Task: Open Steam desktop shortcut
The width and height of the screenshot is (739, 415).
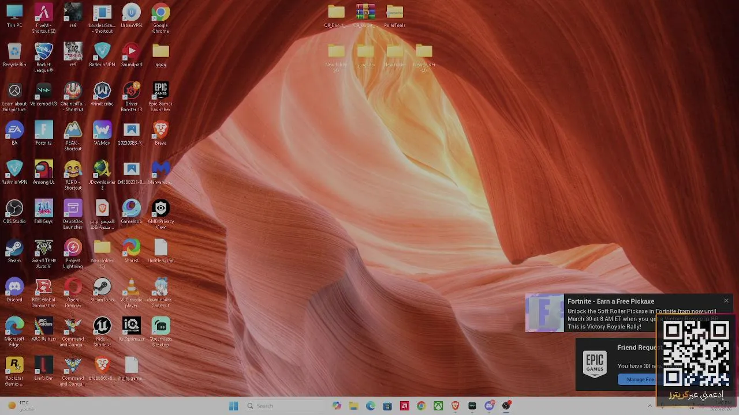Action: click(x=14, y=251)
